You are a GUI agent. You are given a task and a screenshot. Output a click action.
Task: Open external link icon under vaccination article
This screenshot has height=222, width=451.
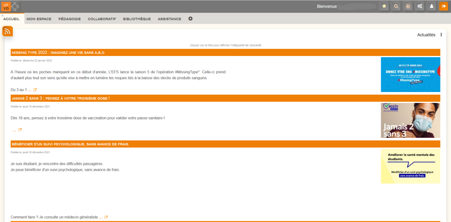coord(20,130)
